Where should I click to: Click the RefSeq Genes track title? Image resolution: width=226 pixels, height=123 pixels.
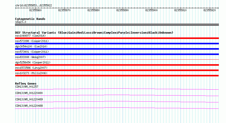(26, 84)
